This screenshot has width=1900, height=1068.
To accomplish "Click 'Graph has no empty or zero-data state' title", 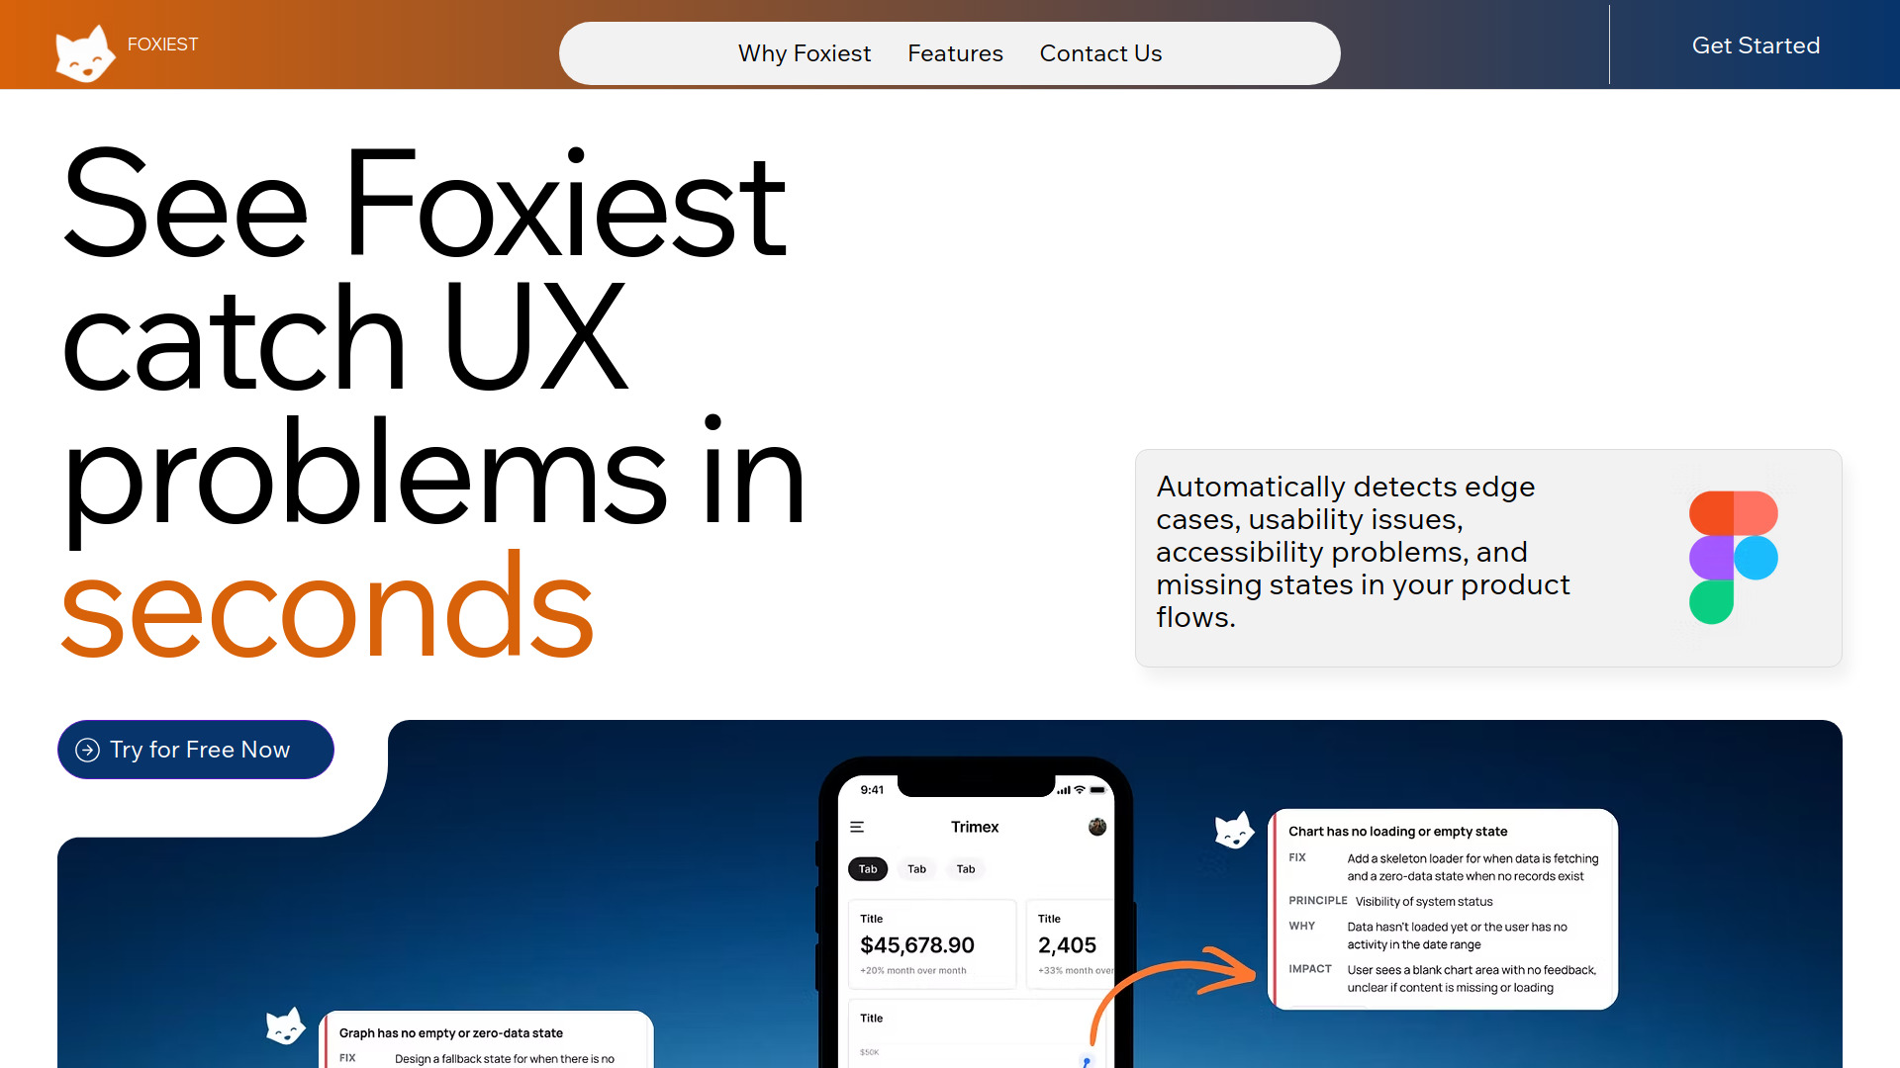I will click(450, 1033).
